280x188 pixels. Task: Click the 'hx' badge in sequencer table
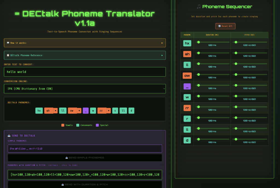tap(187, 43)
